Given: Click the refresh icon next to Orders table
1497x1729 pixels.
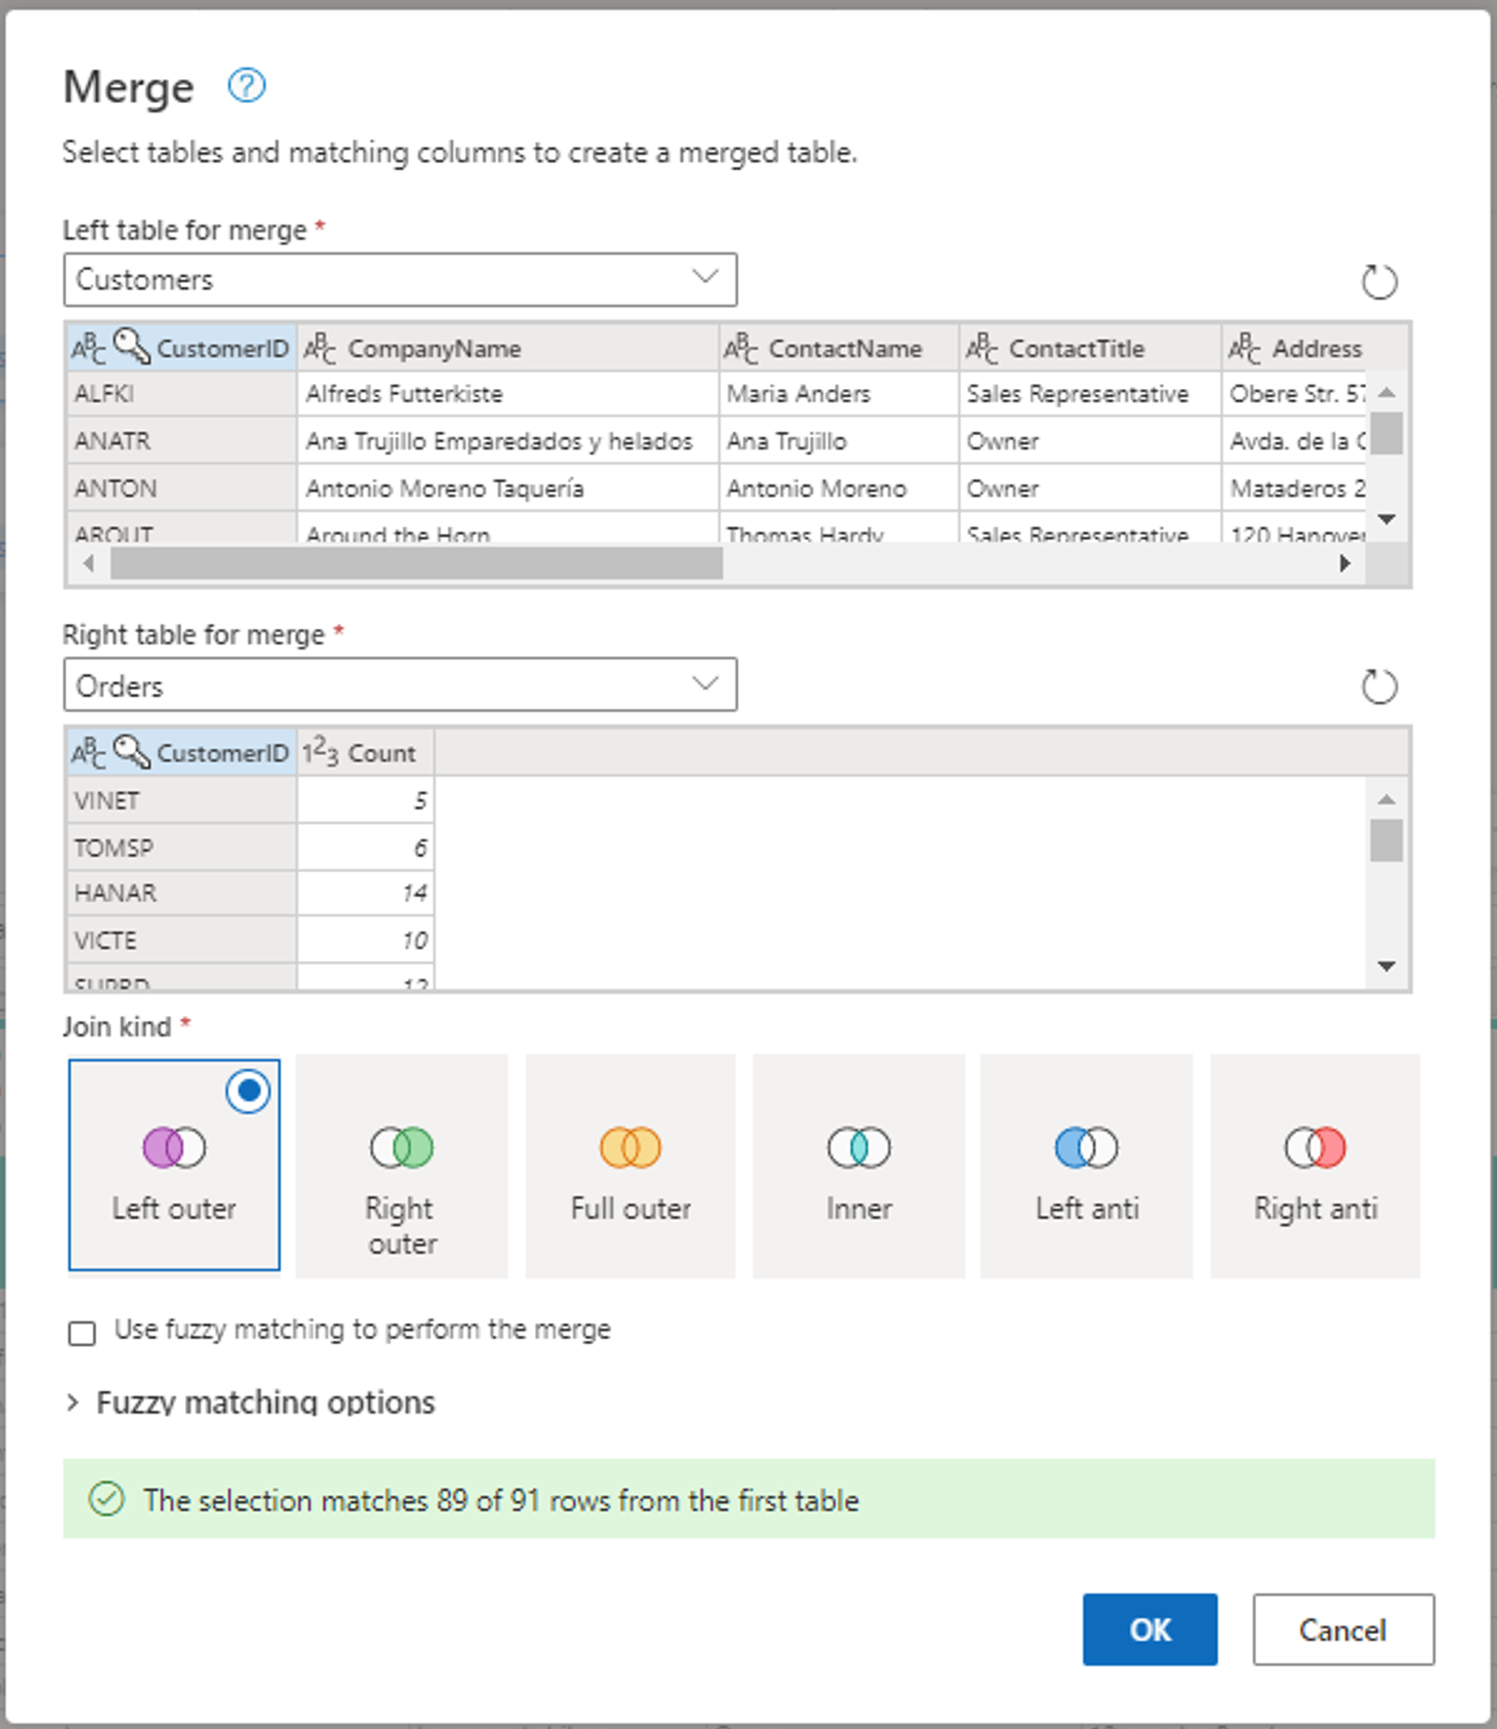Looking at the screenshot, I should (x=1378, y=686).
